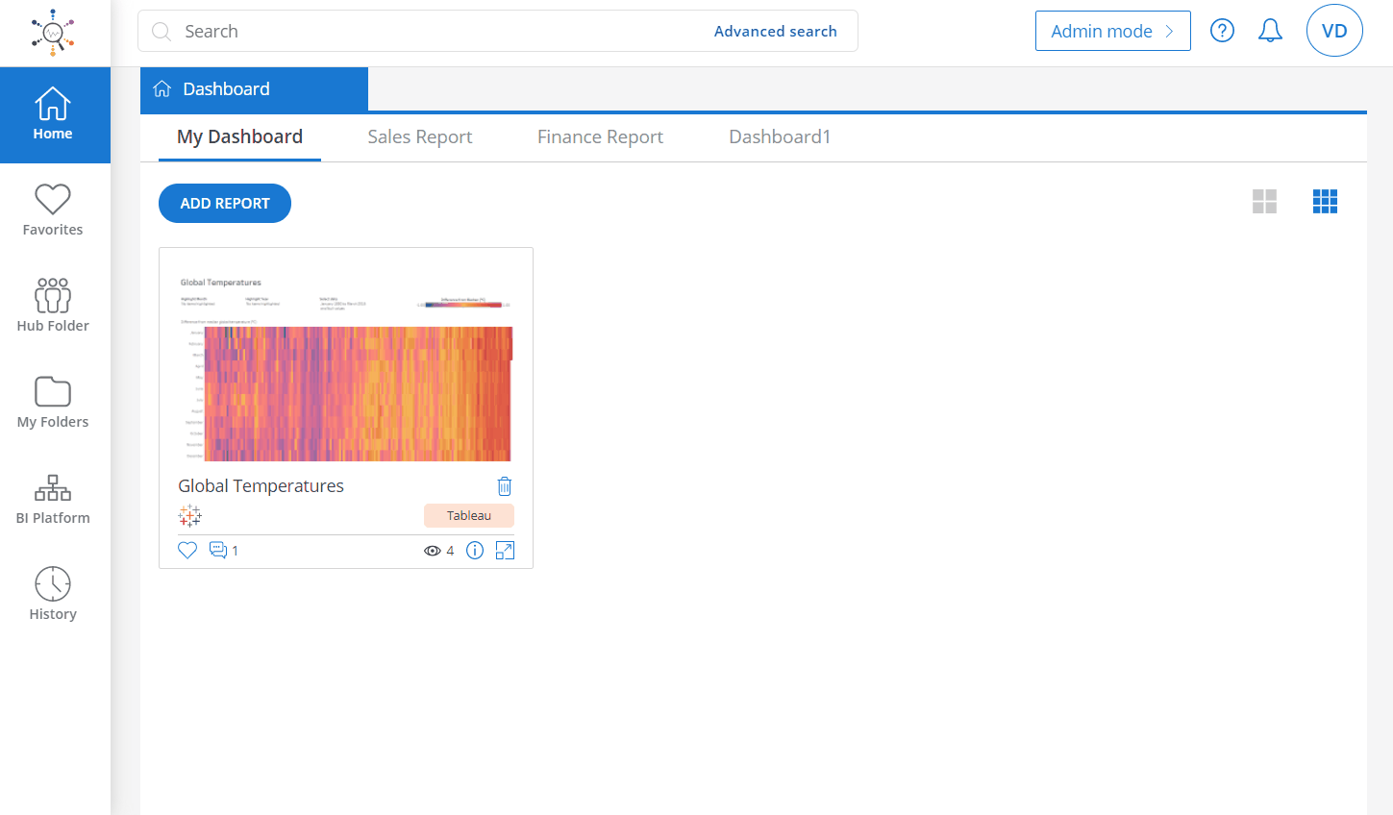1393x815 pixels.
Task: Open the Finance Report tab
Action: coord(600,136)
